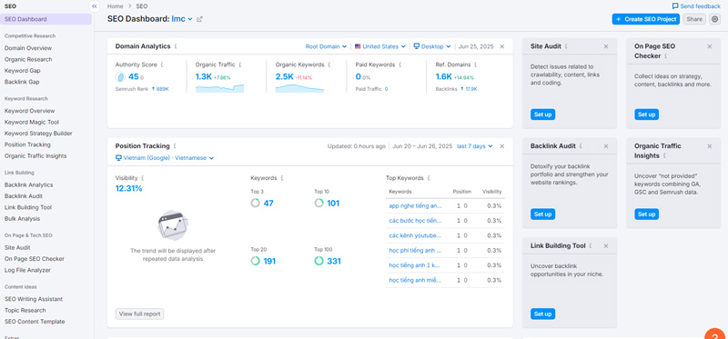Click the info icon beside Domain Analytics title
The image size is (728, 339).
pyautogui.click(x=176, y=46)
